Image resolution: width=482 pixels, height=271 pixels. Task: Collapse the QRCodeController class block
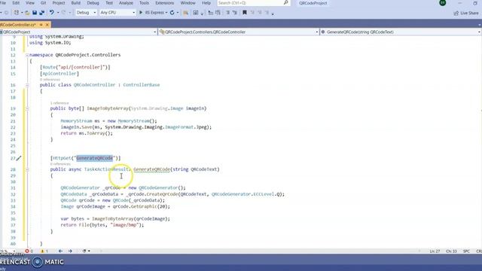click(x=27, y=85)
